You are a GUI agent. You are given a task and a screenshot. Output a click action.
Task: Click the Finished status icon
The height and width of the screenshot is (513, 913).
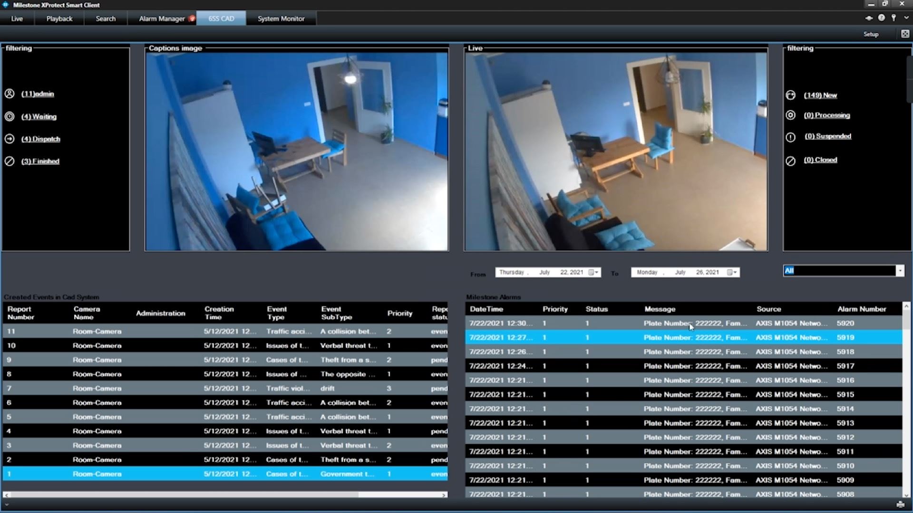(10, 161)
